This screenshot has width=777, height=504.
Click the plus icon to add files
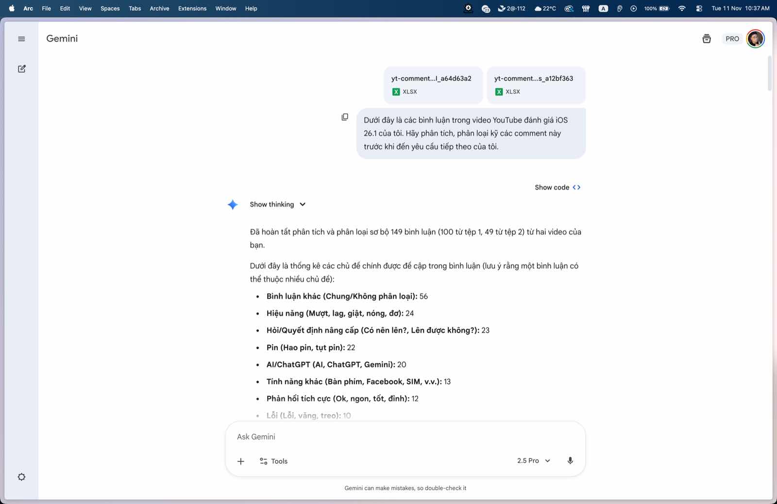pyautogui.click(x=241, y=461)
